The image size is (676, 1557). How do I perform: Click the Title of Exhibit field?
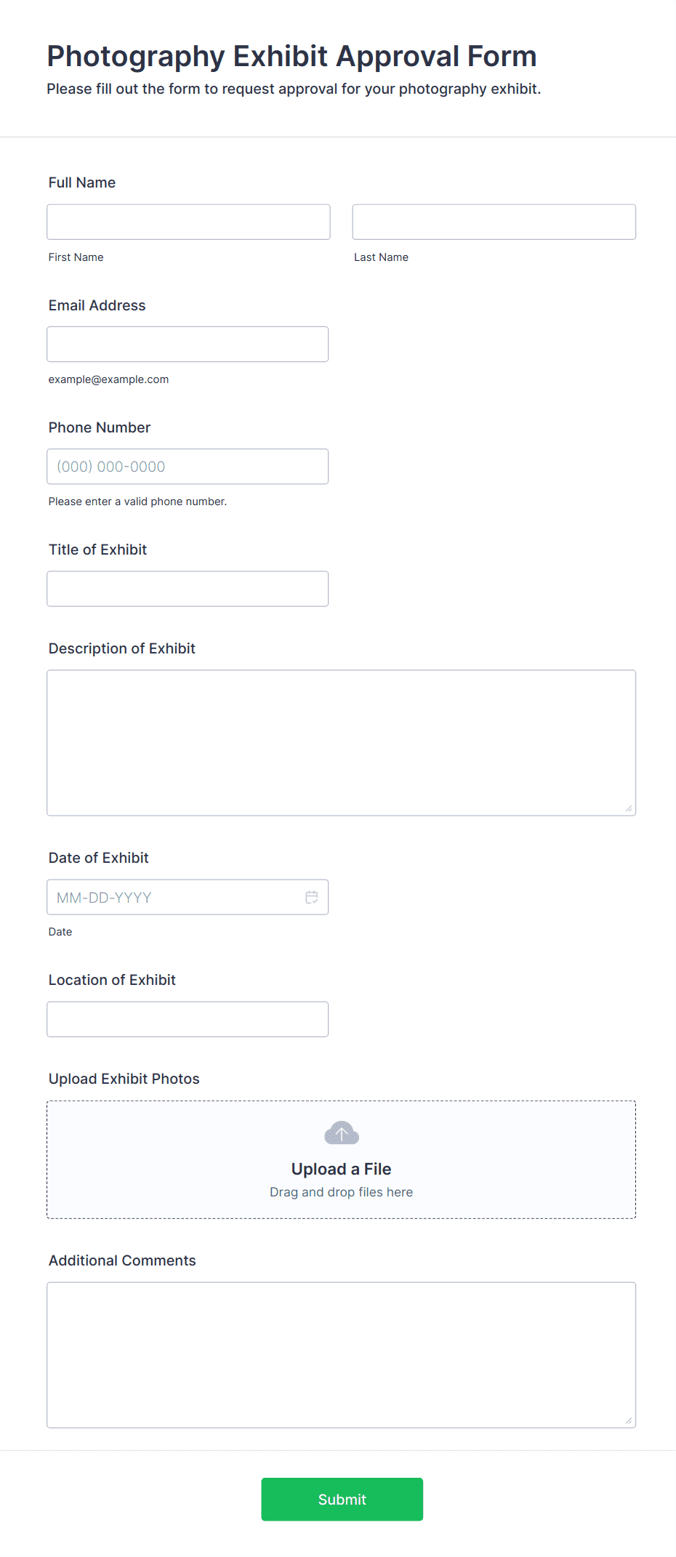(x=188, y=589)
